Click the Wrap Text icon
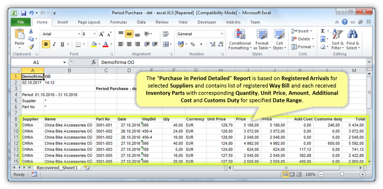 click(x=166, y=34)
